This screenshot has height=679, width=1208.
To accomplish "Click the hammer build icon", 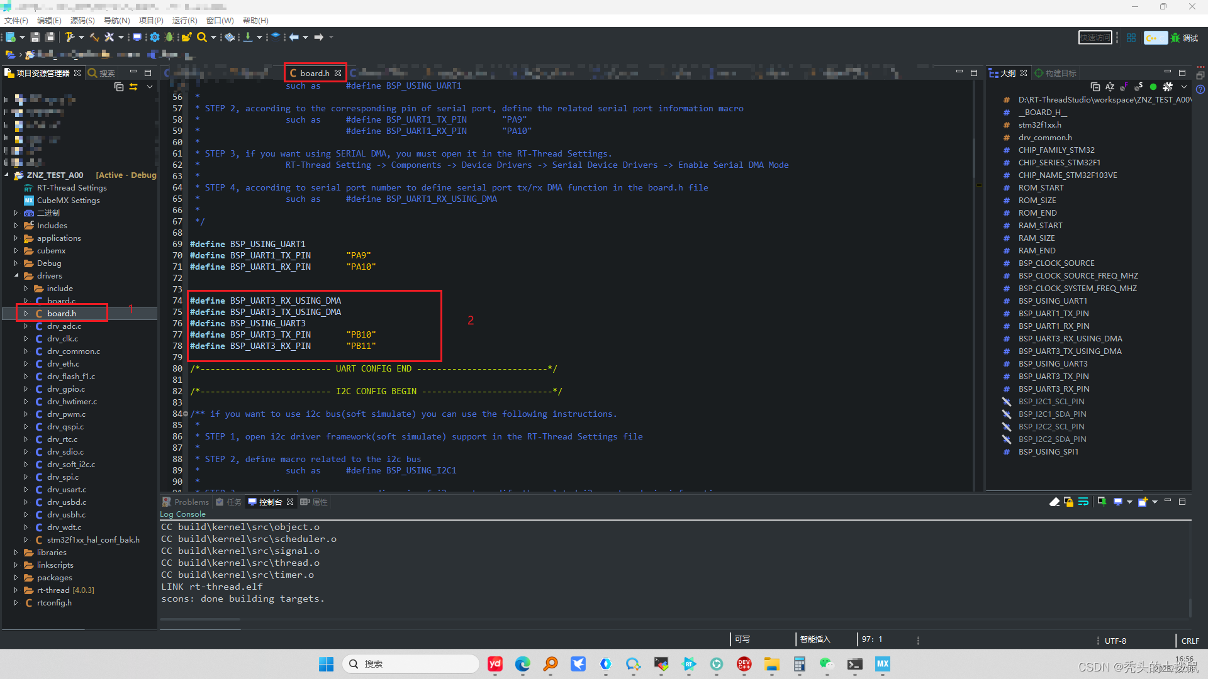I will click(70, 37).
